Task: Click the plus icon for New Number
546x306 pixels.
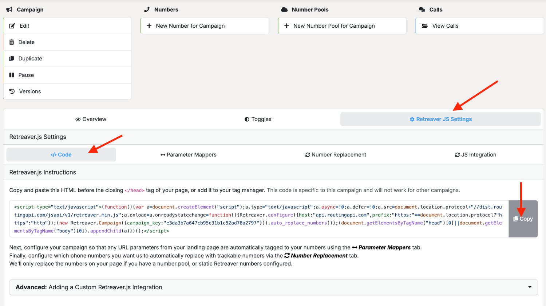Action: [149, 26]
